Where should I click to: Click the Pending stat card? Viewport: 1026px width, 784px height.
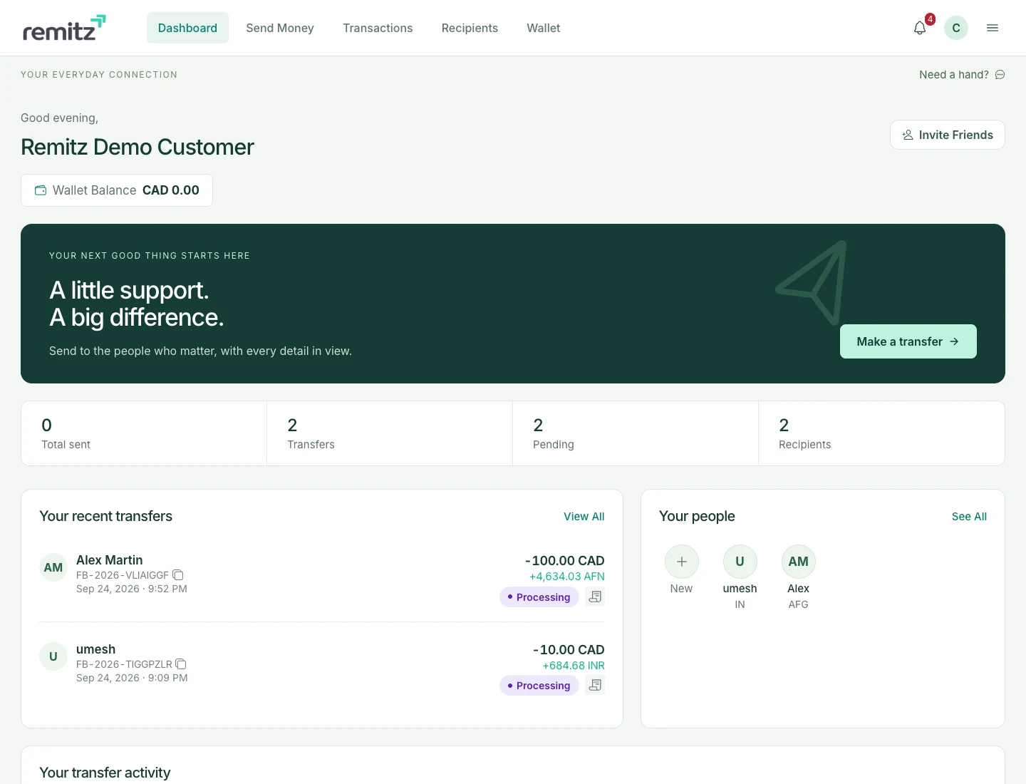pyautogui.click(x=636, y=433)
